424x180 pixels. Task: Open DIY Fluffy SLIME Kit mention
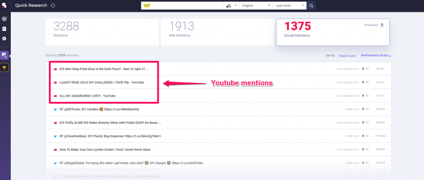[110, 123]
